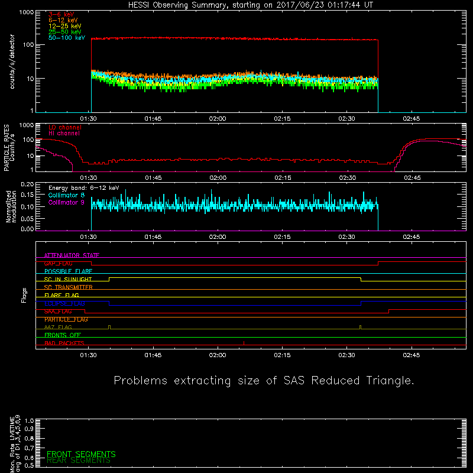Click the 'Problems extracting size of SAS Reduced Triangle' message
This screenshot has width=473, height=473.
264,381
